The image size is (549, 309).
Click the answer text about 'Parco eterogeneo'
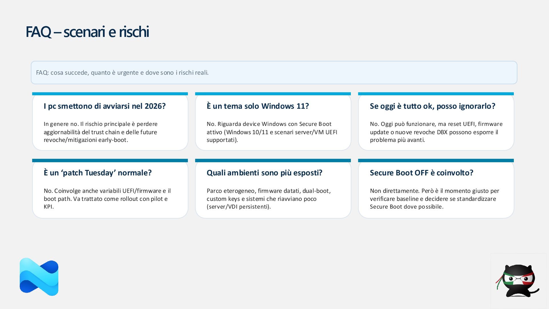[x=268, y=199]
